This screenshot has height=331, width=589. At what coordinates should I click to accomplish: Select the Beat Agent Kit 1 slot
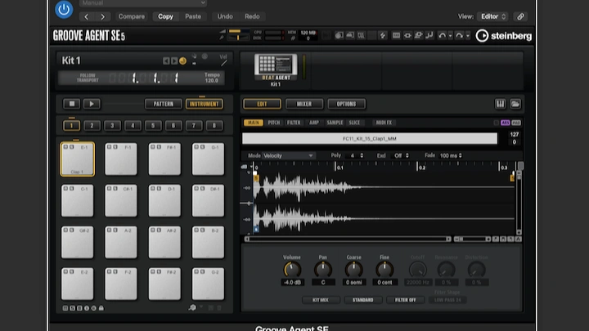(x=276, y=70)
